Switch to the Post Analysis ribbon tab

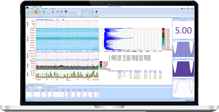(44, 9)
